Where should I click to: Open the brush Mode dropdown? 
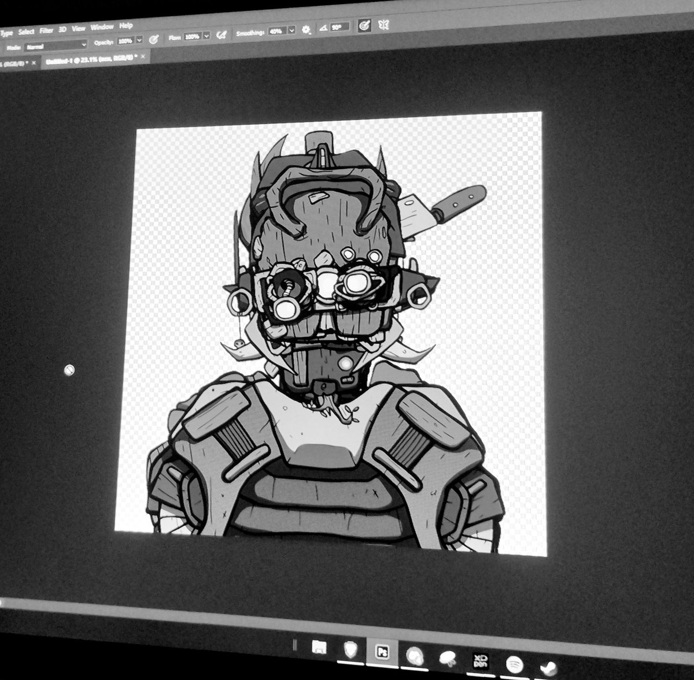pos(57,44)
